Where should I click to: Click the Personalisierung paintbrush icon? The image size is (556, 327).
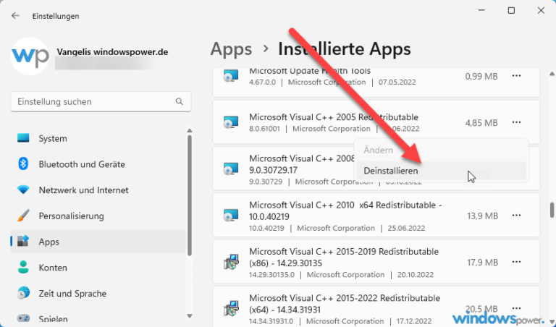(23, 216)
